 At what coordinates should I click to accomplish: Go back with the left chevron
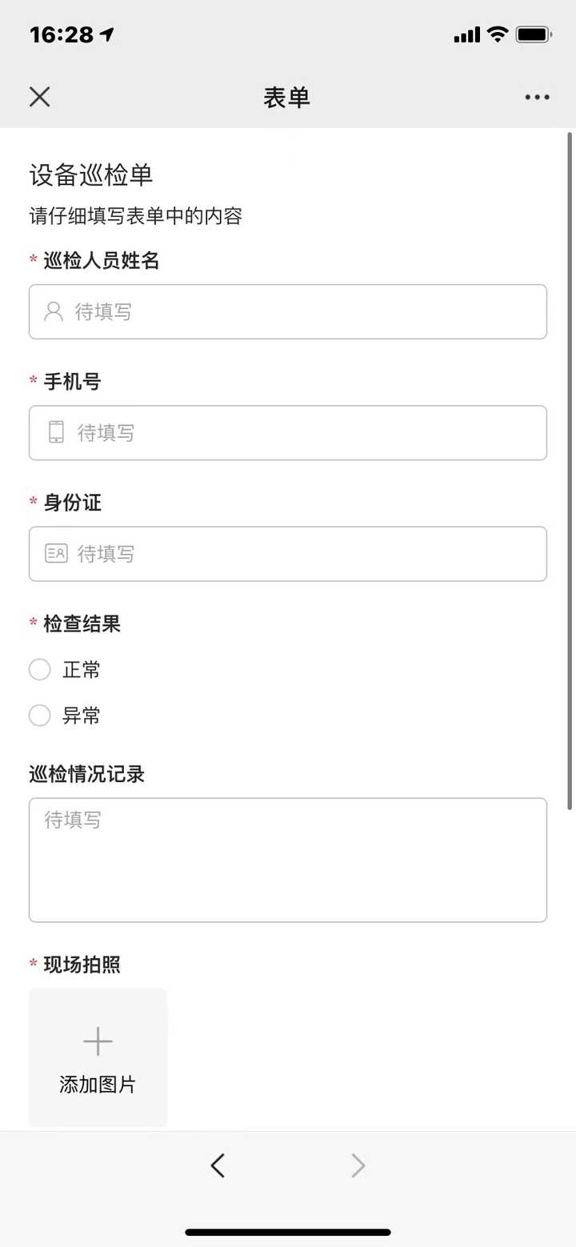point(218,1165)
